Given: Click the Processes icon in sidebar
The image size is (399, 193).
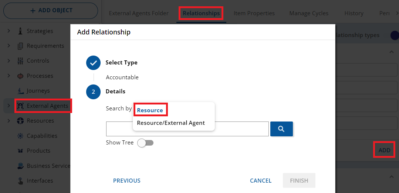Looking at the screenshot, I should [20, 76].
